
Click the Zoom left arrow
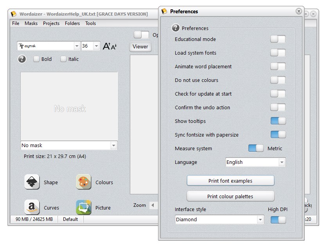(x=153, y=205)
